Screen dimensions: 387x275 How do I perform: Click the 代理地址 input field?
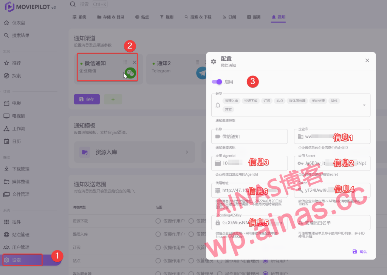[249, 190]
